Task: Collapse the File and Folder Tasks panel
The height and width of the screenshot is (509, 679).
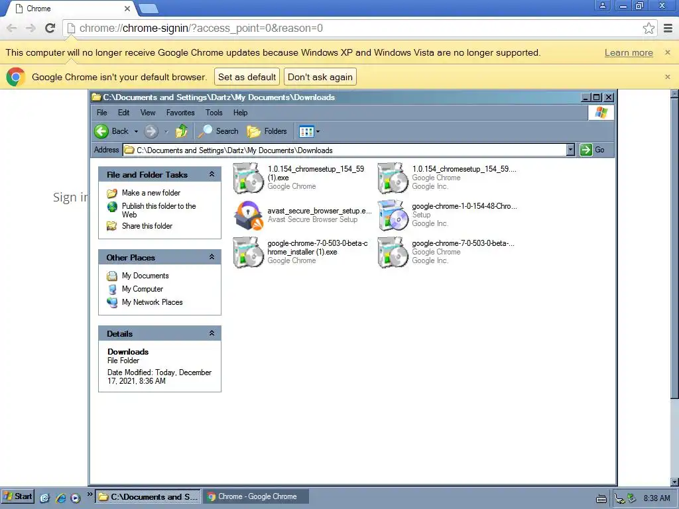Action: (x=212, y=174)
